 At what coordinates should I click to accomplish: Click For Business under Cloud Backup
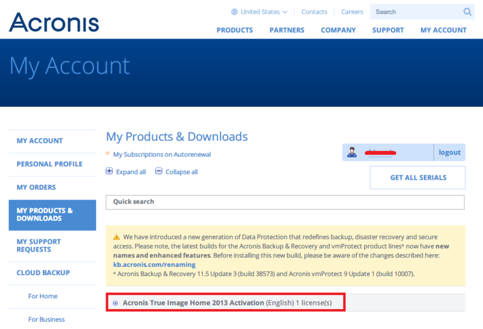click(x=46, y=319)
